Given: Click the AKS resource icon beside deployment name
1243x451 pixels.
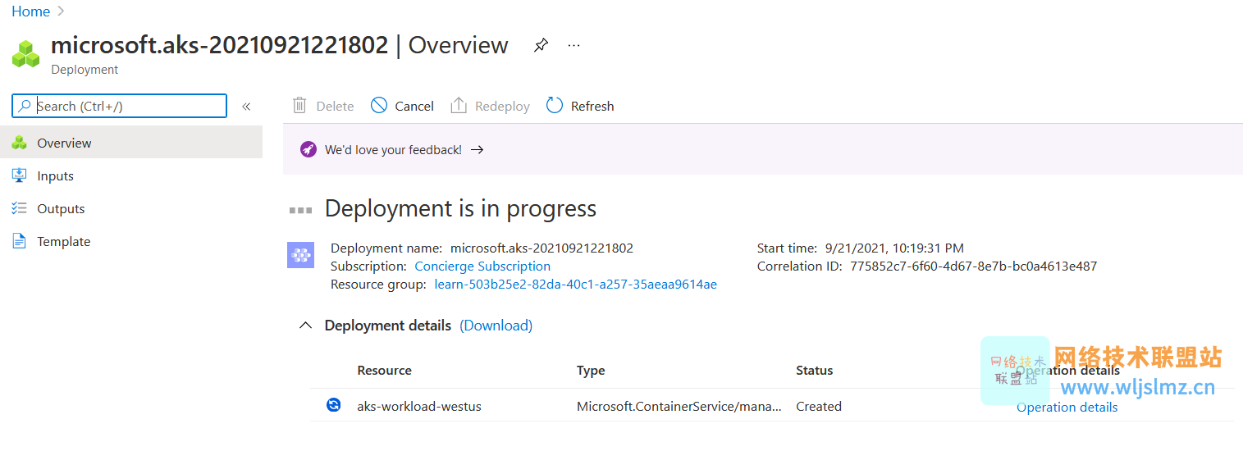Looking at the screenshot, I should click(x=300, y=255).
